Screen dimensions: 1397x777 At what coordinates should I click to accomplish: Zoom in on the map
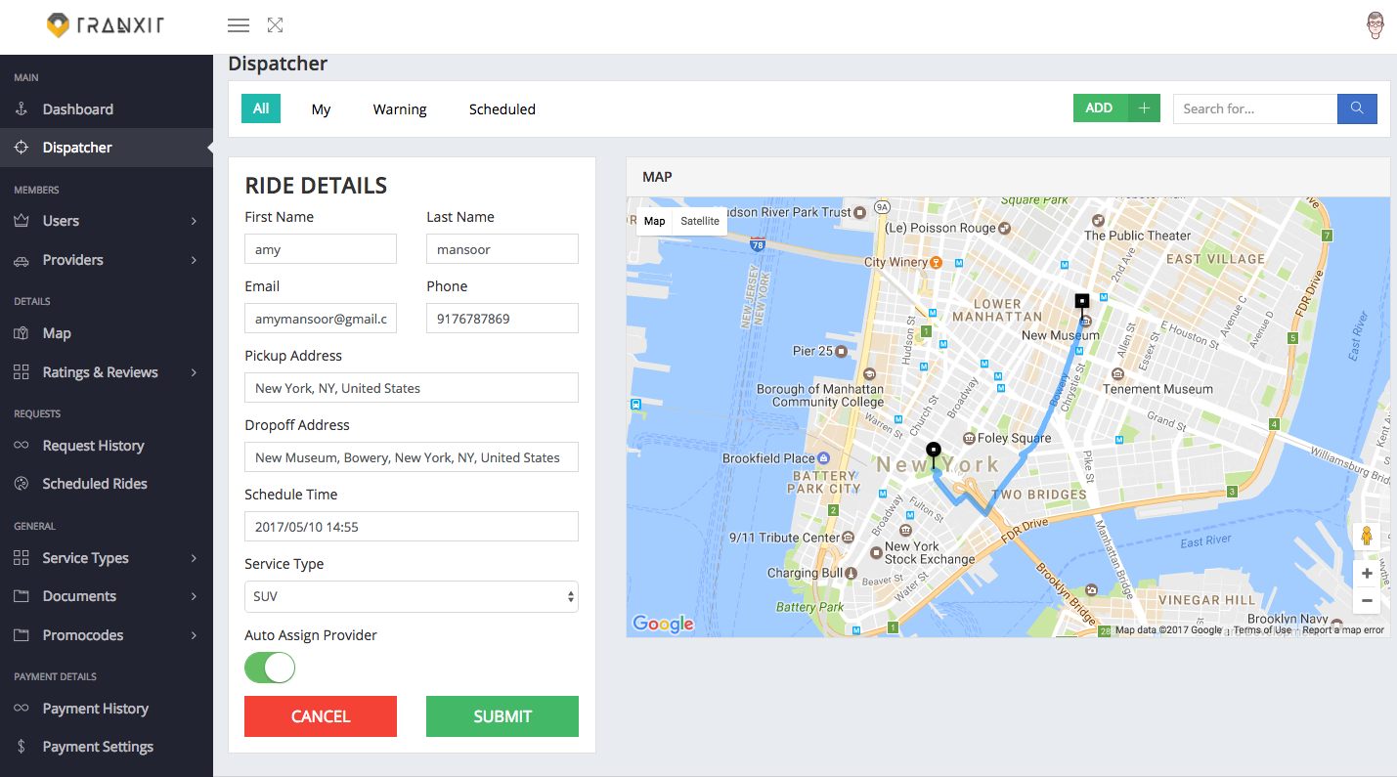coord(1367,574)
